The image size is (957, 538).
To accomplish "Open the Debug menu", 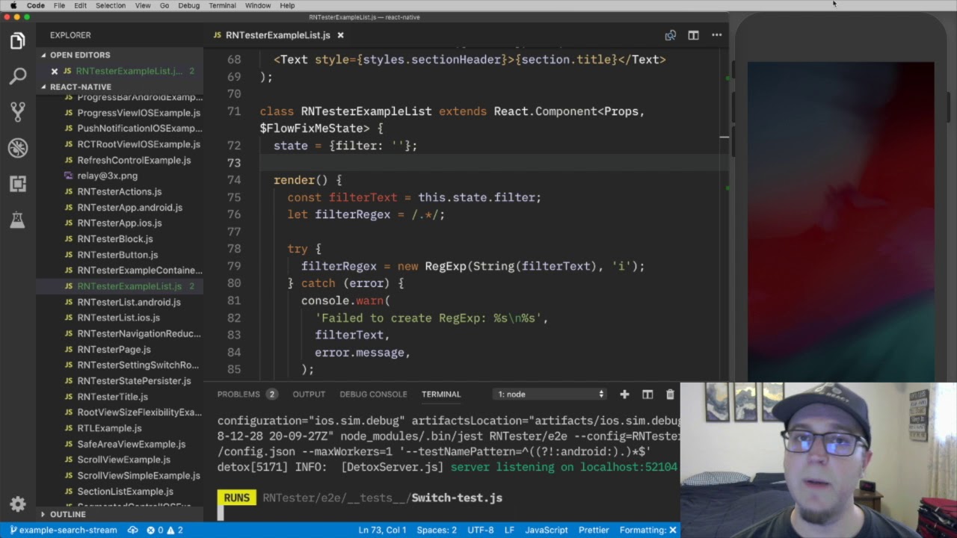I will (189, 5).
